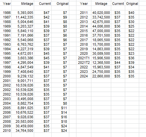
Task: Click the mintage cell 4,227,319
Action: [x=23, y=49]
